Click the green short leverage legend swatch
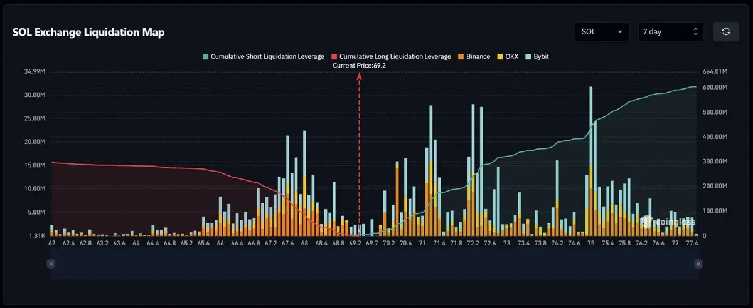 click(205, 56)
